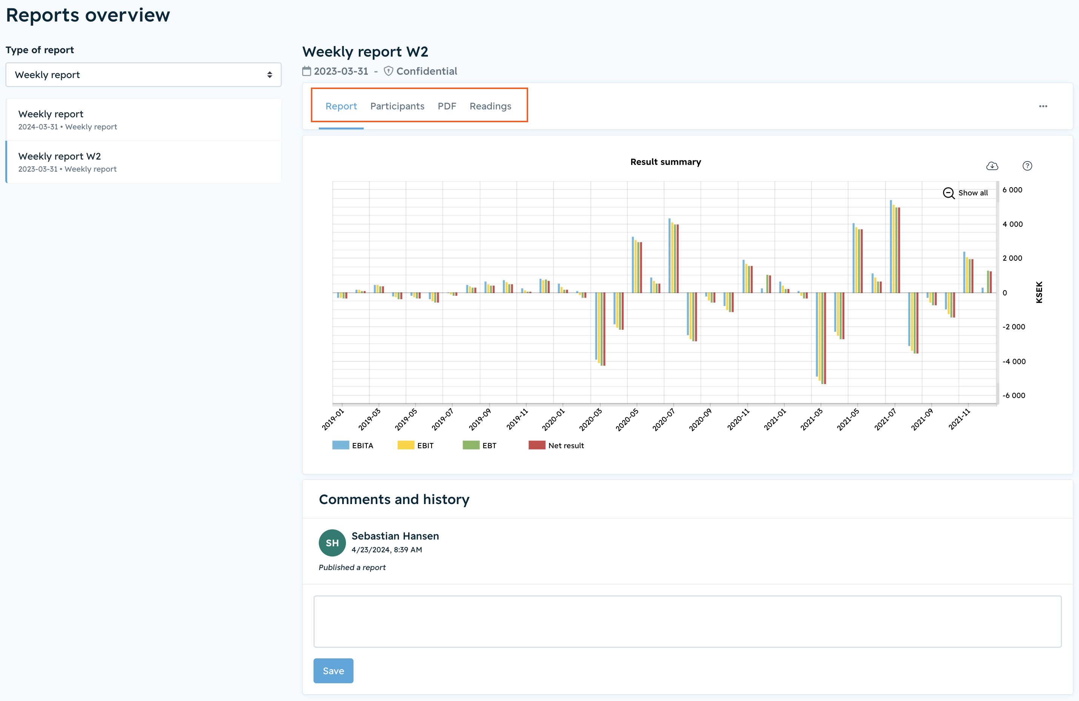Open the Readings tab
The height and width of the screenshot is (701, 1079).
coord(490,106)
